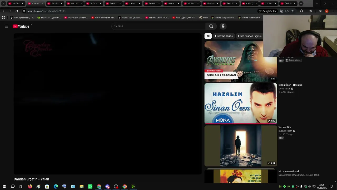Select the From the series chip
Screen dimensions: 337x190
224,36
